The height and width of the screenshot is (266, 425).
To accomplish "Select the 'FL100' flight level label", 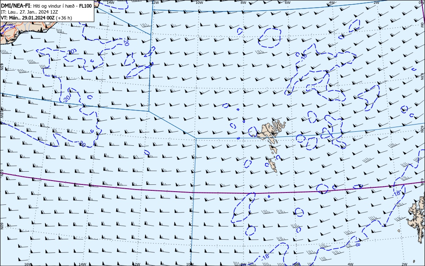I will [x=85, y=6].
